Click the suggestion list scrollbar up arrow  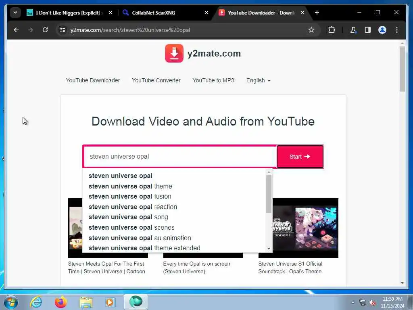pyautogui.click(x=269, y=172)
